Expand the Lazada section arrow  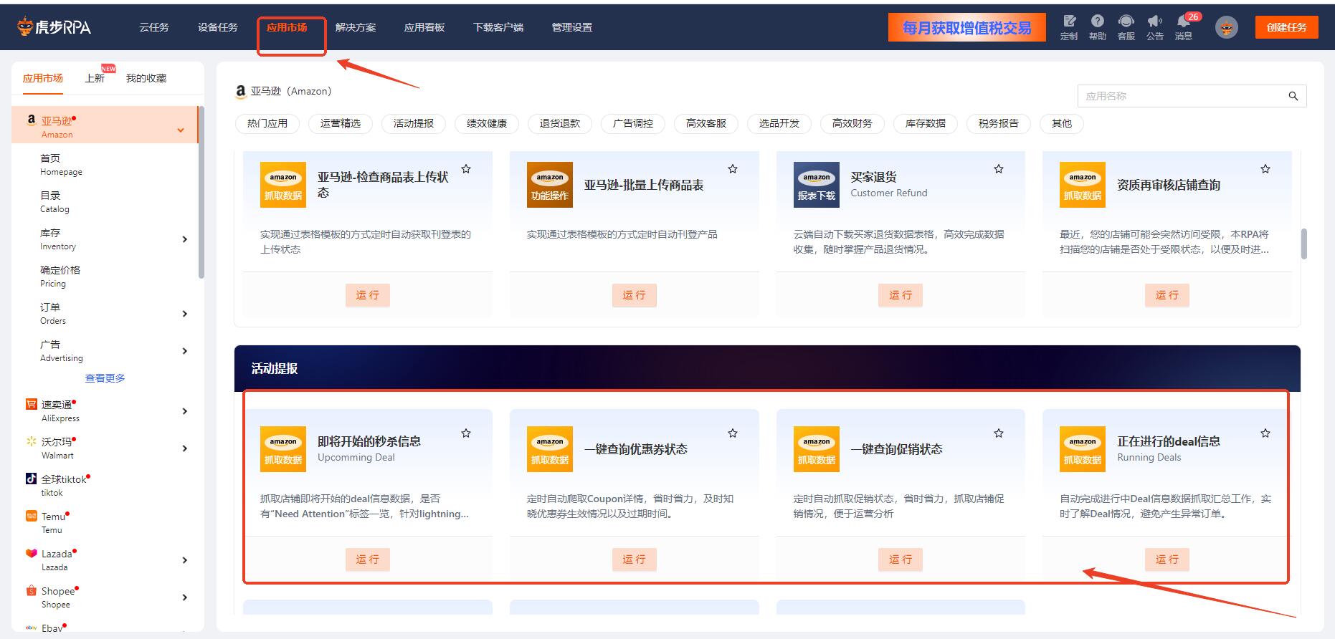pos(185,560)
